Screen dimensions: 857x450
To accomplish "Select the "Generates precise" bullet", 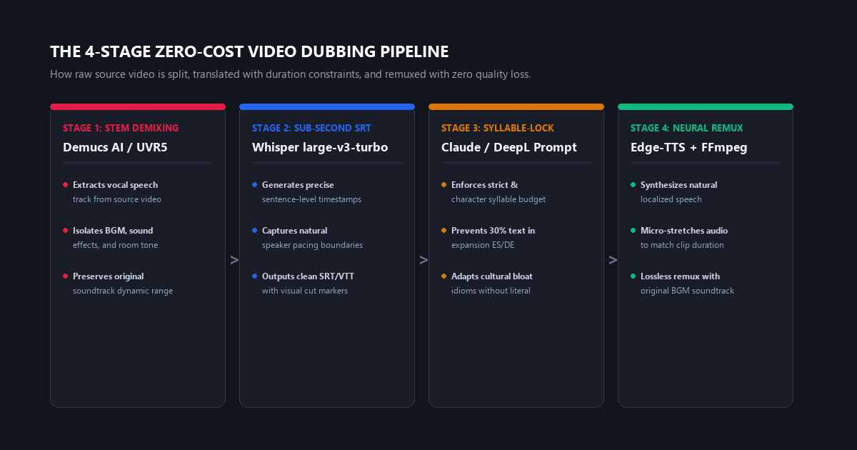I will coord(298,185).
